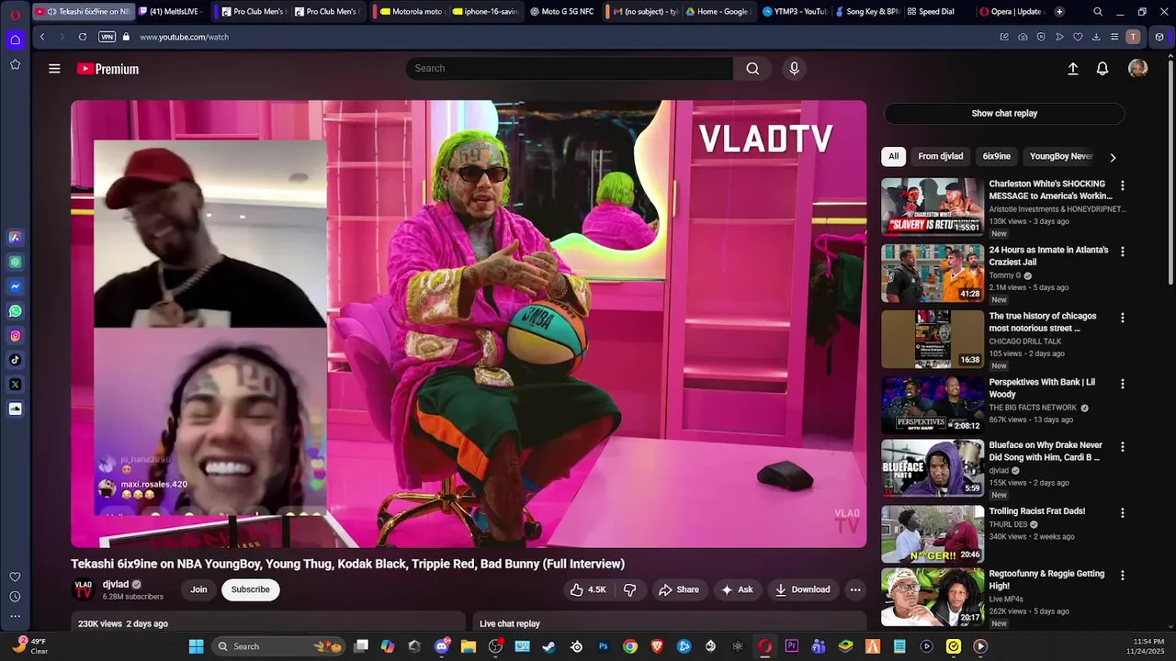
Task: Open the djvlad channel name link
Action: [116, 584]
